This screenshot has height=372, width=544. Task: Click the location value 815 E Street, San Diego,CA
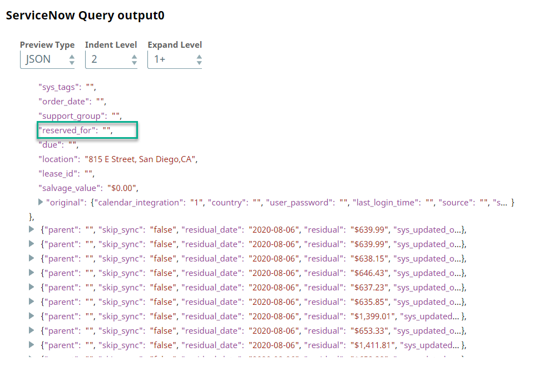coord(141,159)
